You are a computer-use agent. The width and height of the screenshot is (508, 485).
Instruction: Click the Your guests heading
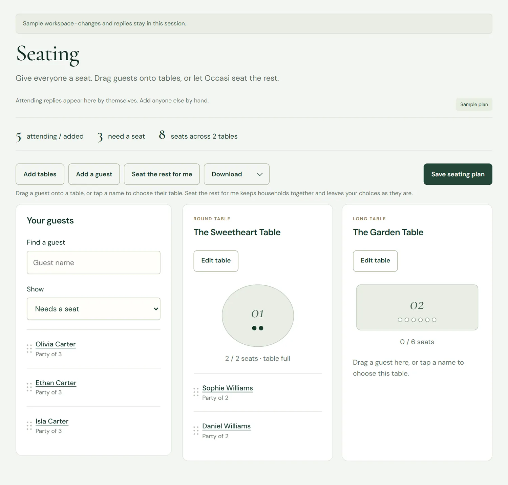point(50,221)
